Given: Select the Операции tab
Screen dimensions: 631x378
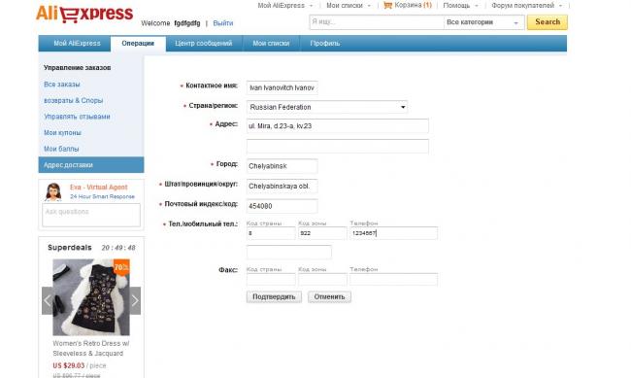Looking at the screenshot, I should pyautogui.click(x=138, y=44).
